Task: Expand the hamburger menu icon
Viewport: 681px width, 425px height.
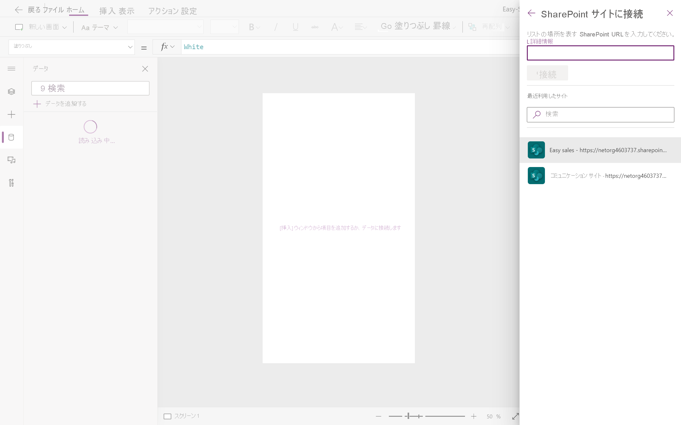Action: (x=11, y=69)
